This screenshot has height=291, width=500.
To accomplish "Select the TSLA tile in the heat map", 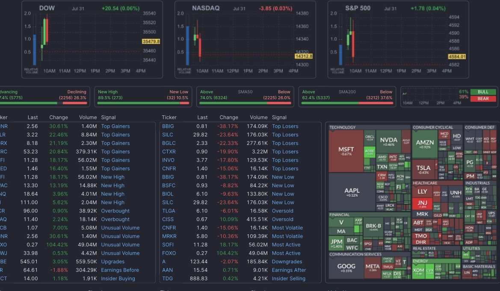I will pyautogui.click(x=423, y=169).
